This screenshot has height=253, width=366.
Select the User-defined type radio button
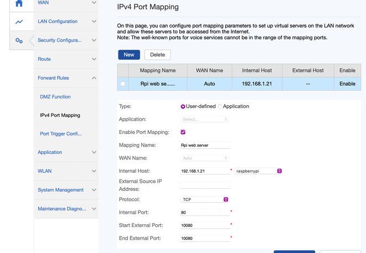pyautogui.click(x=183, y=106)
